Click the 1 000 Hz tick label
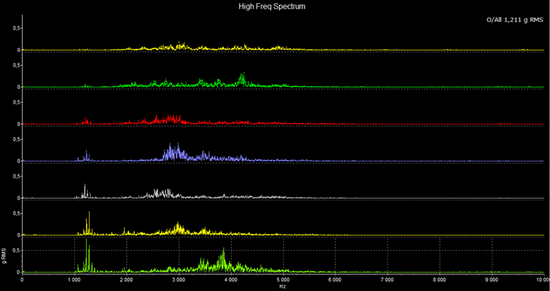The height and width of the screenshot is (291, 550). click(74, 280)
